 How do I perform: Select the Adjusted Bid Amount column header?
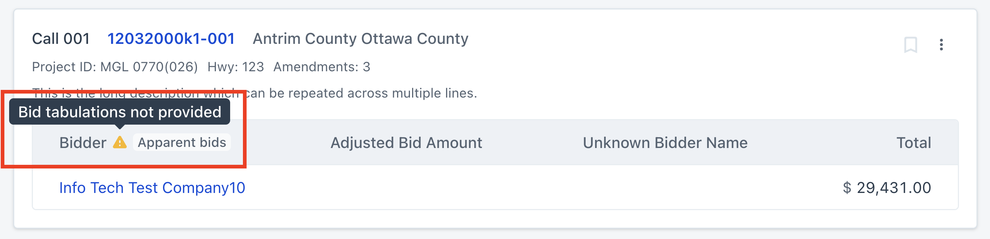click(x=406, y=143)
